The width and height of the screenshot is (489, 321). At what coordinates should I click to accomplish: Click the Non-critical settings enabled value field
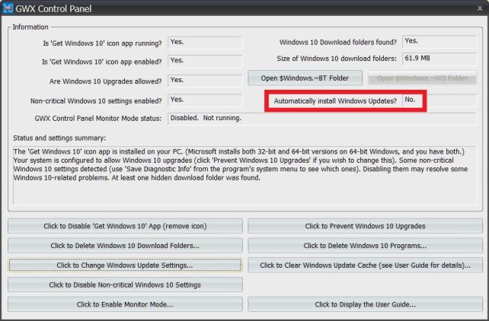coord(205,100)
